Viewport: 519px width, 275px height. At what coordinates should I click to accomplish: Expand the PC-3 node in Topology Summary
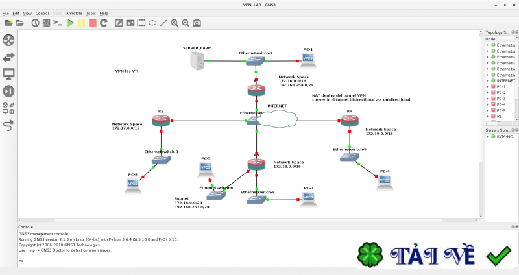488,99
